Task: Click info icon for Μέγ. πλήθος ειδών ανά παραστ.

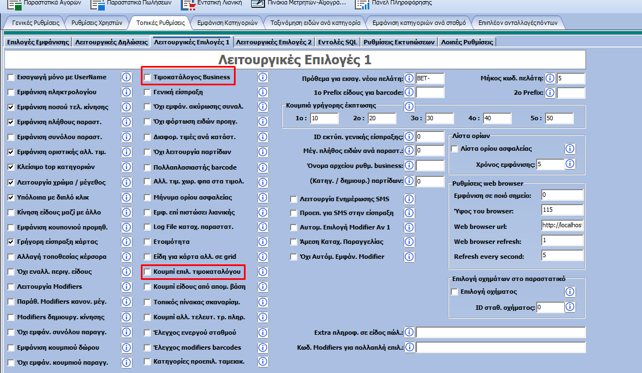Action: [409, 150]
